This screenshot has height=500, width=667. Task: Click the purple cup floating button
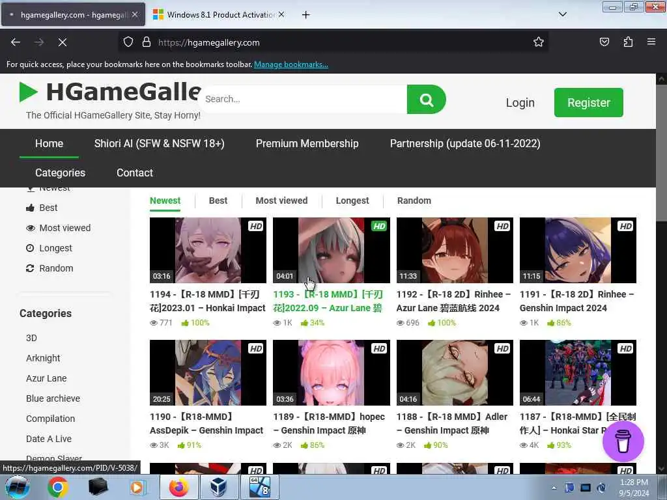tap(623, 441)
